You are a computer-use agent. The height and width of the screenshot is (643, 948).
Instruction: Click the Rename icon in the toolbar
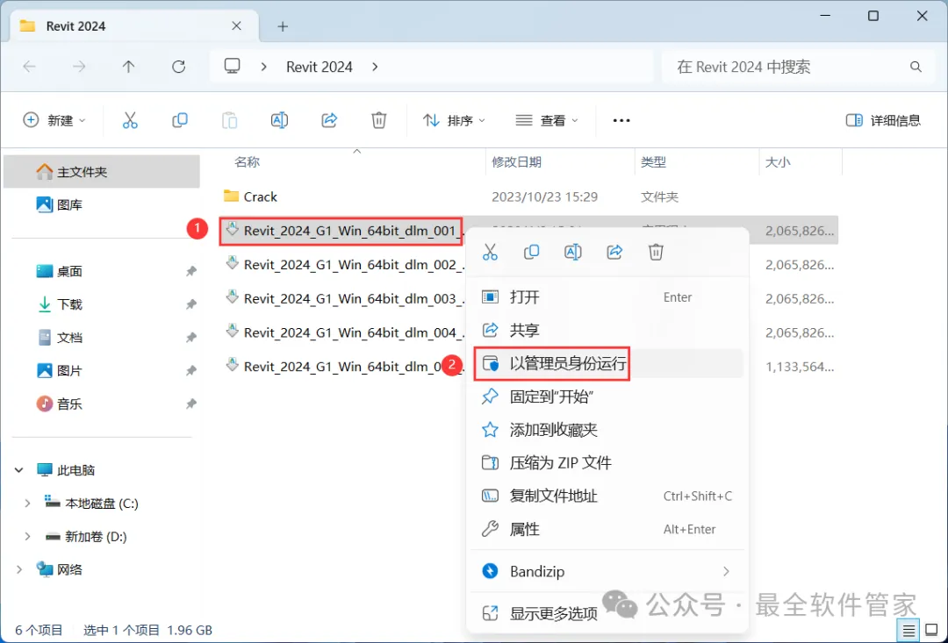pos(279,120)
